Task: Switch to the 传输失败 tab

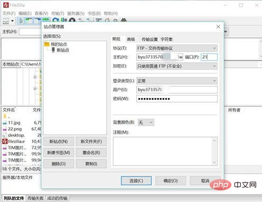Action: point(35,198)
